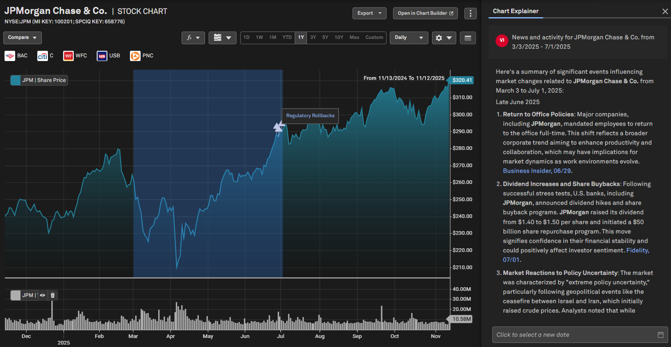The width and height of the screenshot is (671, 347).
Task: Toggle JPM volume series visibility eye
Action: pos(43,295)
